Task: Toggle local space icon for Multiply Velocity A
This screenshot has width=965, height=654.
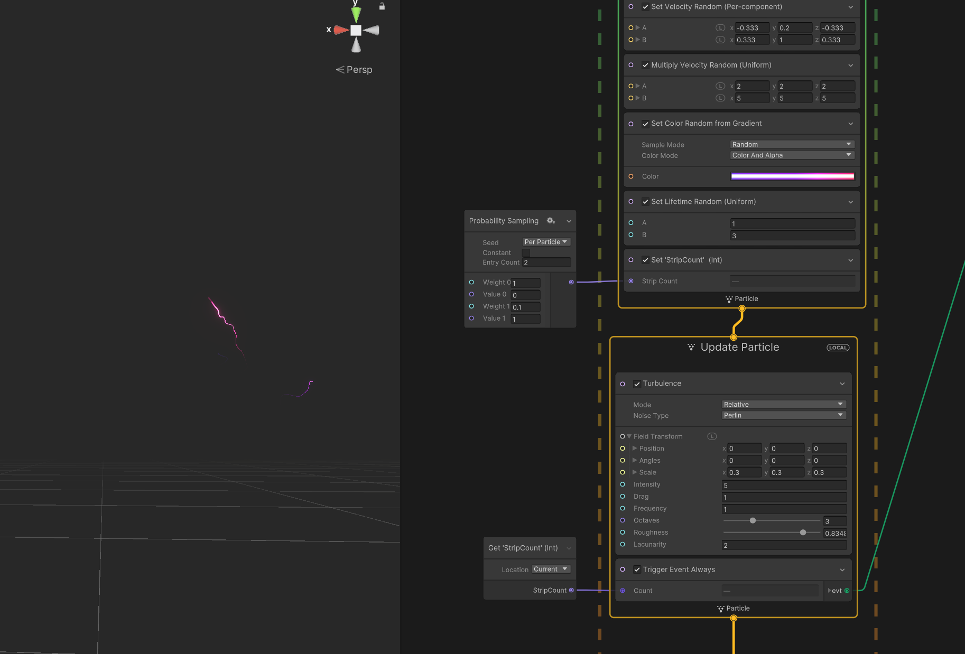Action: click(720, 86)
